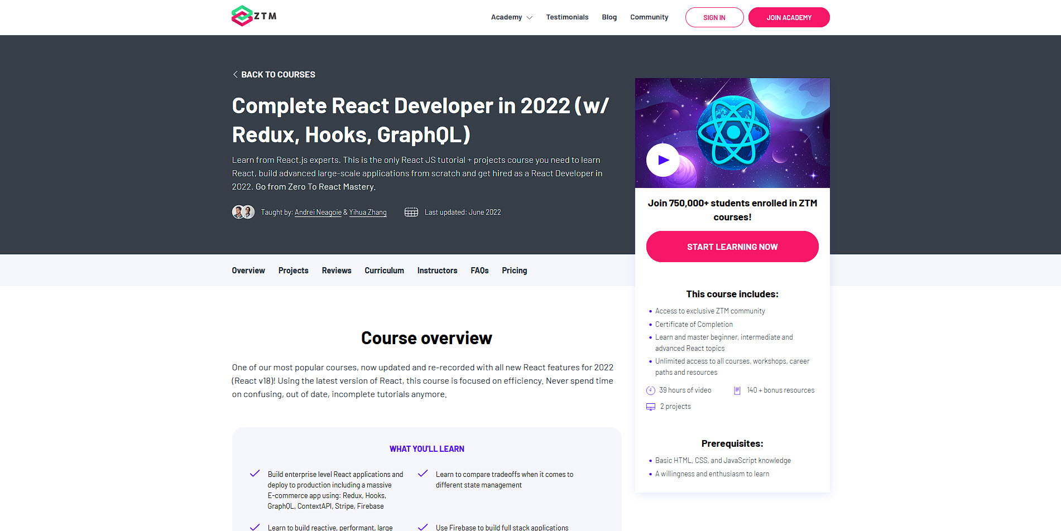1061x531 pixels.
Task: Open Yihua Zhang's instructor profile
Action: click(x=367, y=212)
